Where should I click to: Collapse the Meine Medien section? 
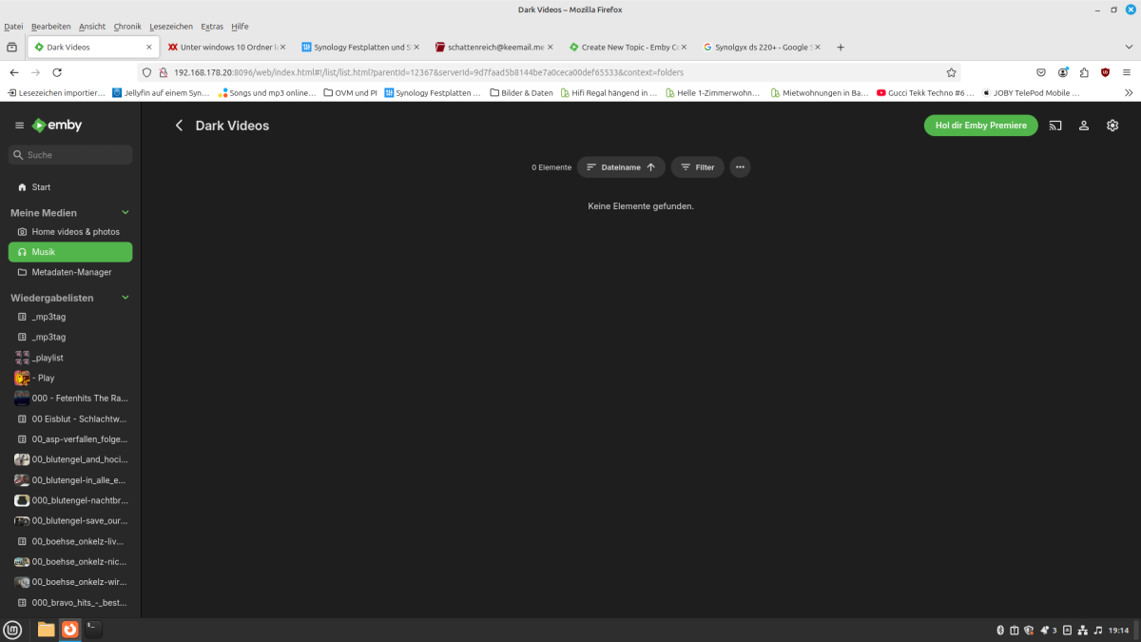pos(126,213)
